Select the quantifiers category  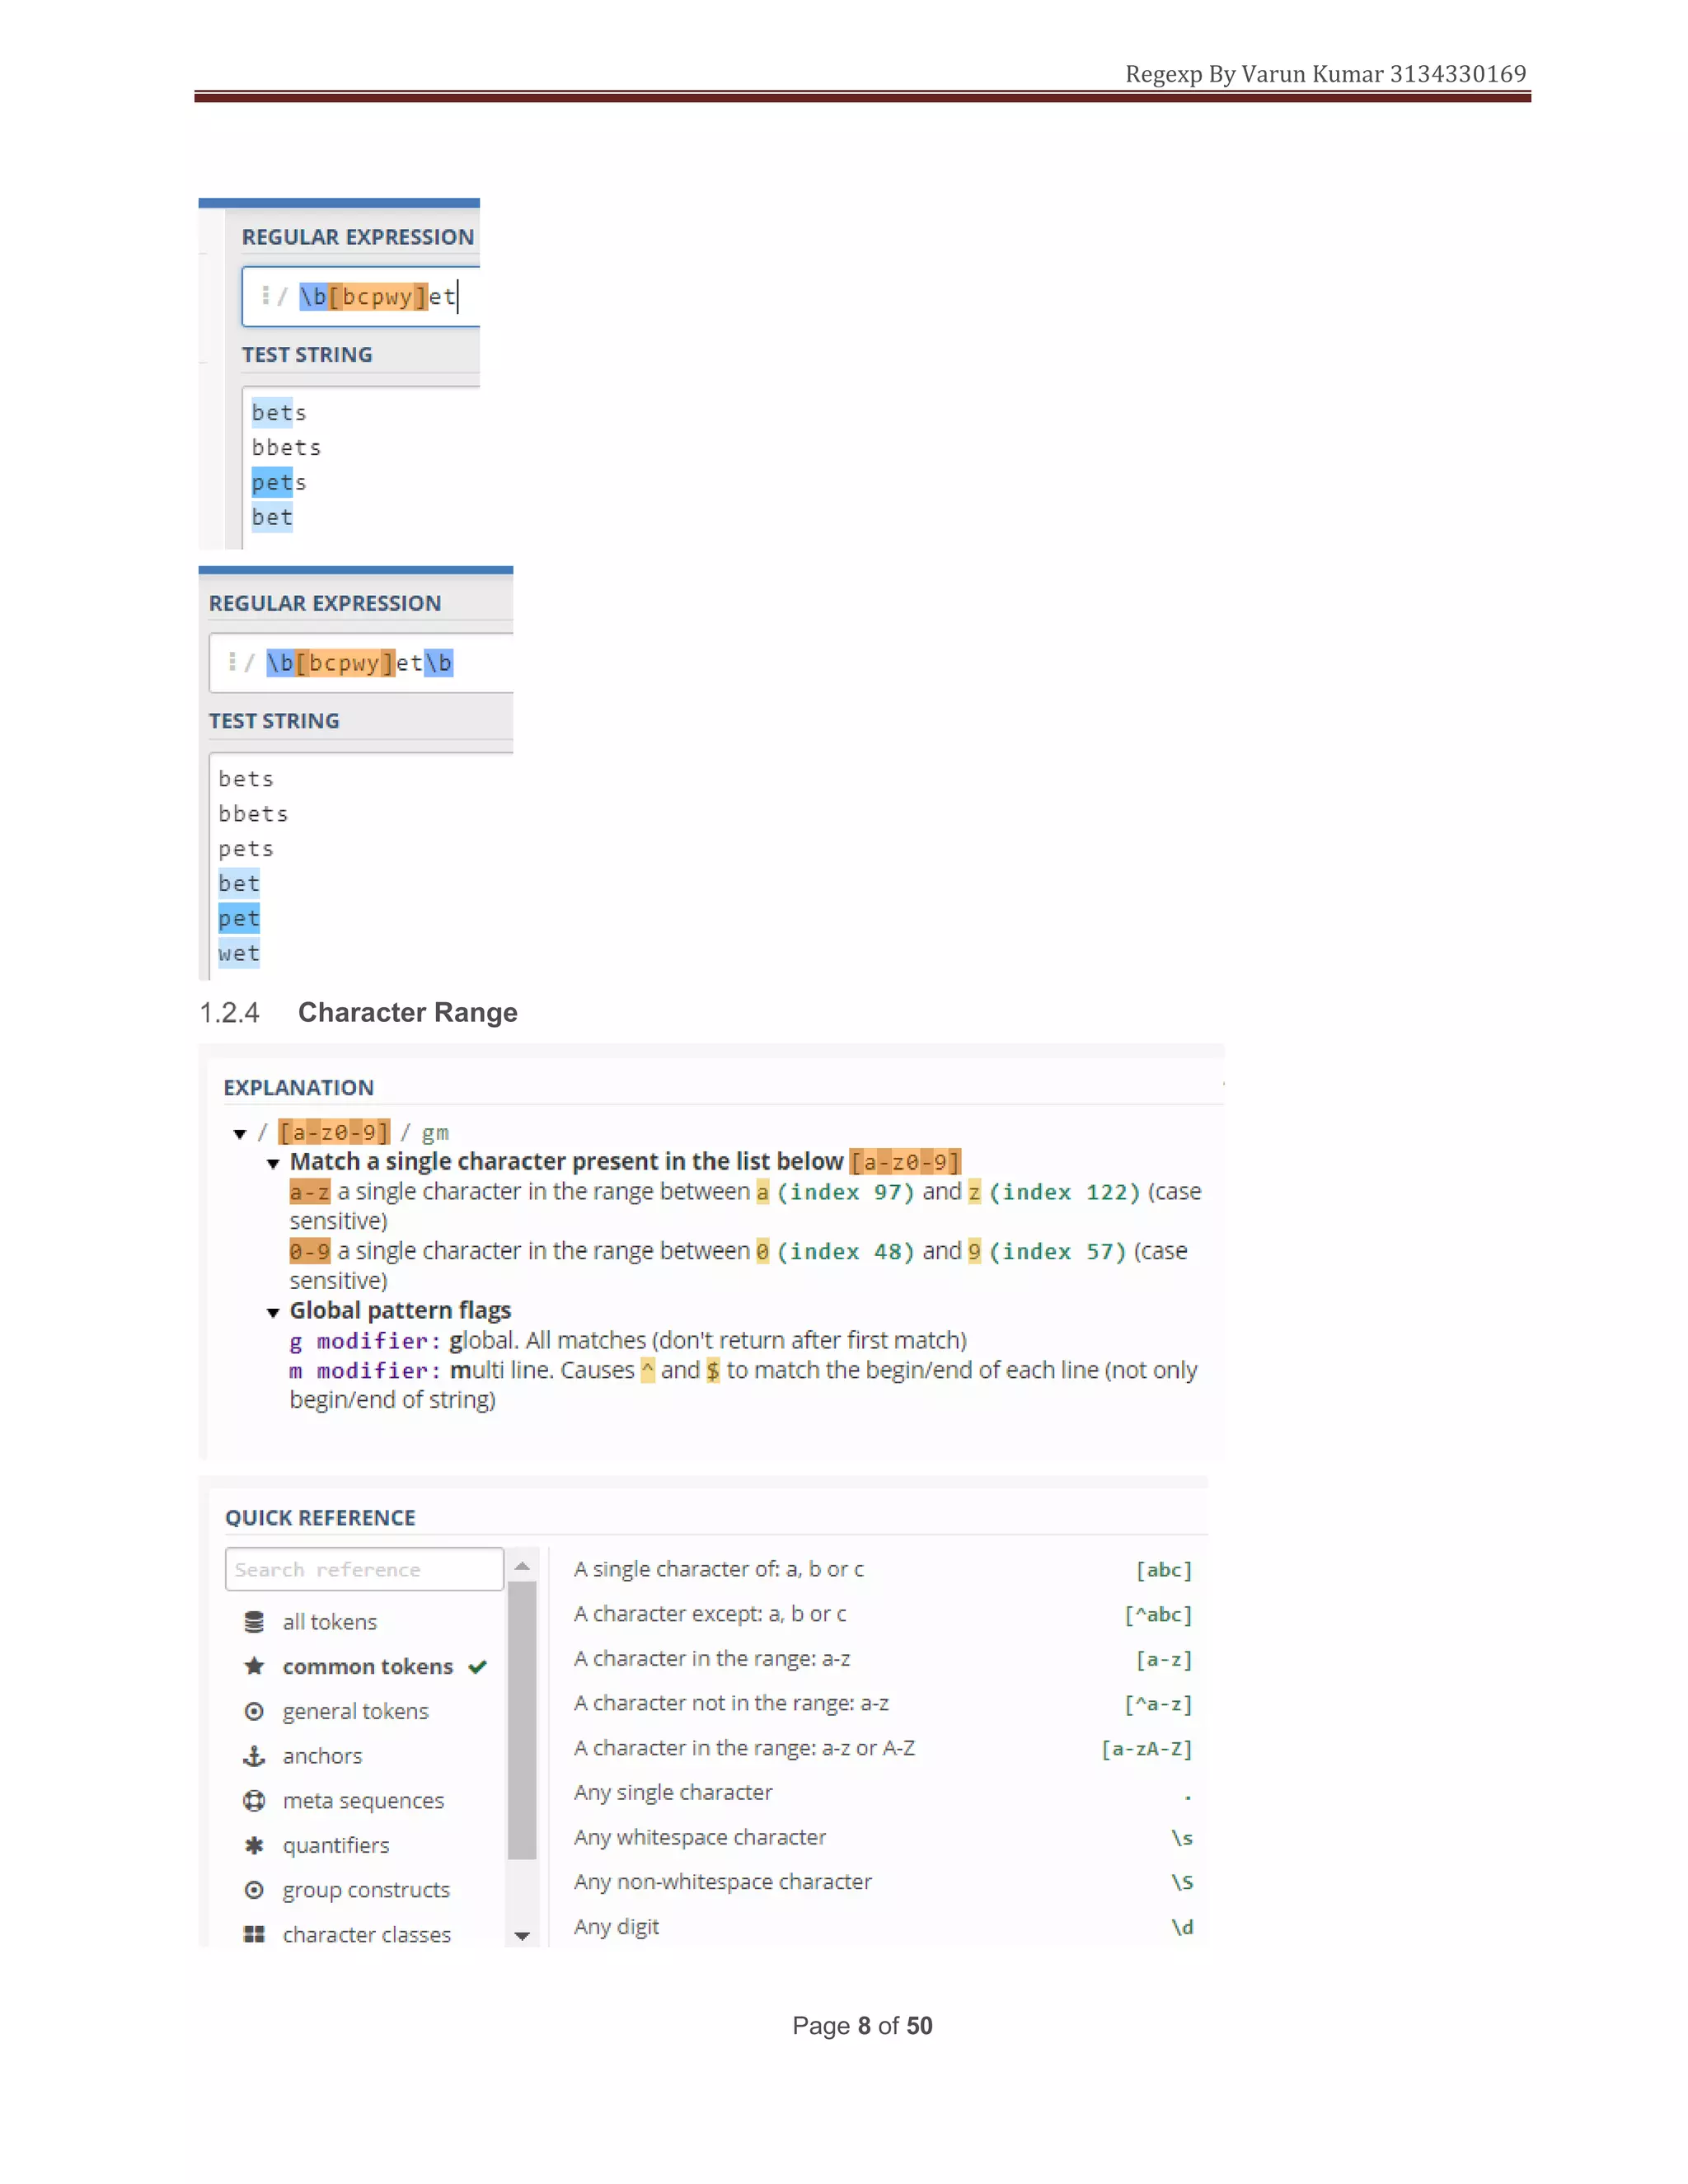pyautogui.click(x=336, y=1845)
